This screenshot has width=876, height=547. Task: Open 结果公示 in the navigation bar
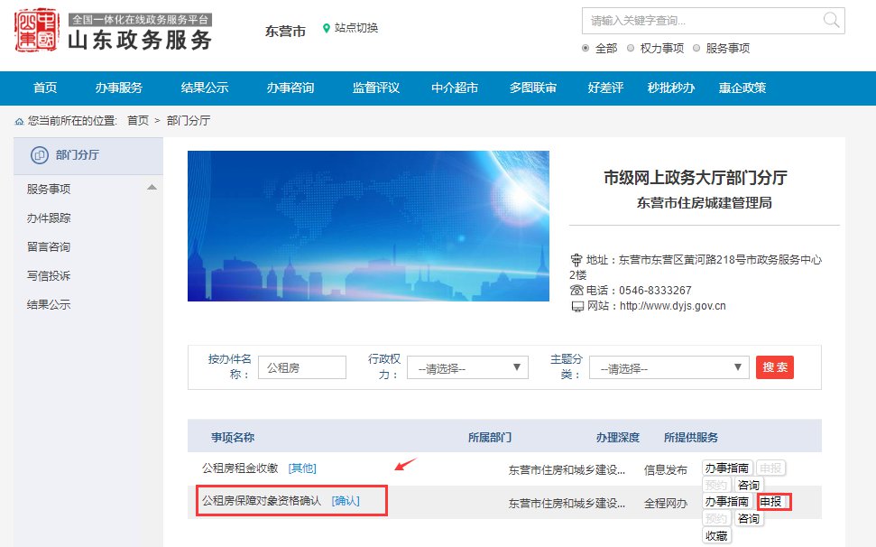point(205,88)
